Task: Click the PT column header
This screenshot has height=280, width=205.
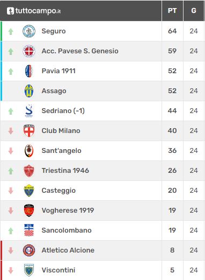Action: pos(172,11)
